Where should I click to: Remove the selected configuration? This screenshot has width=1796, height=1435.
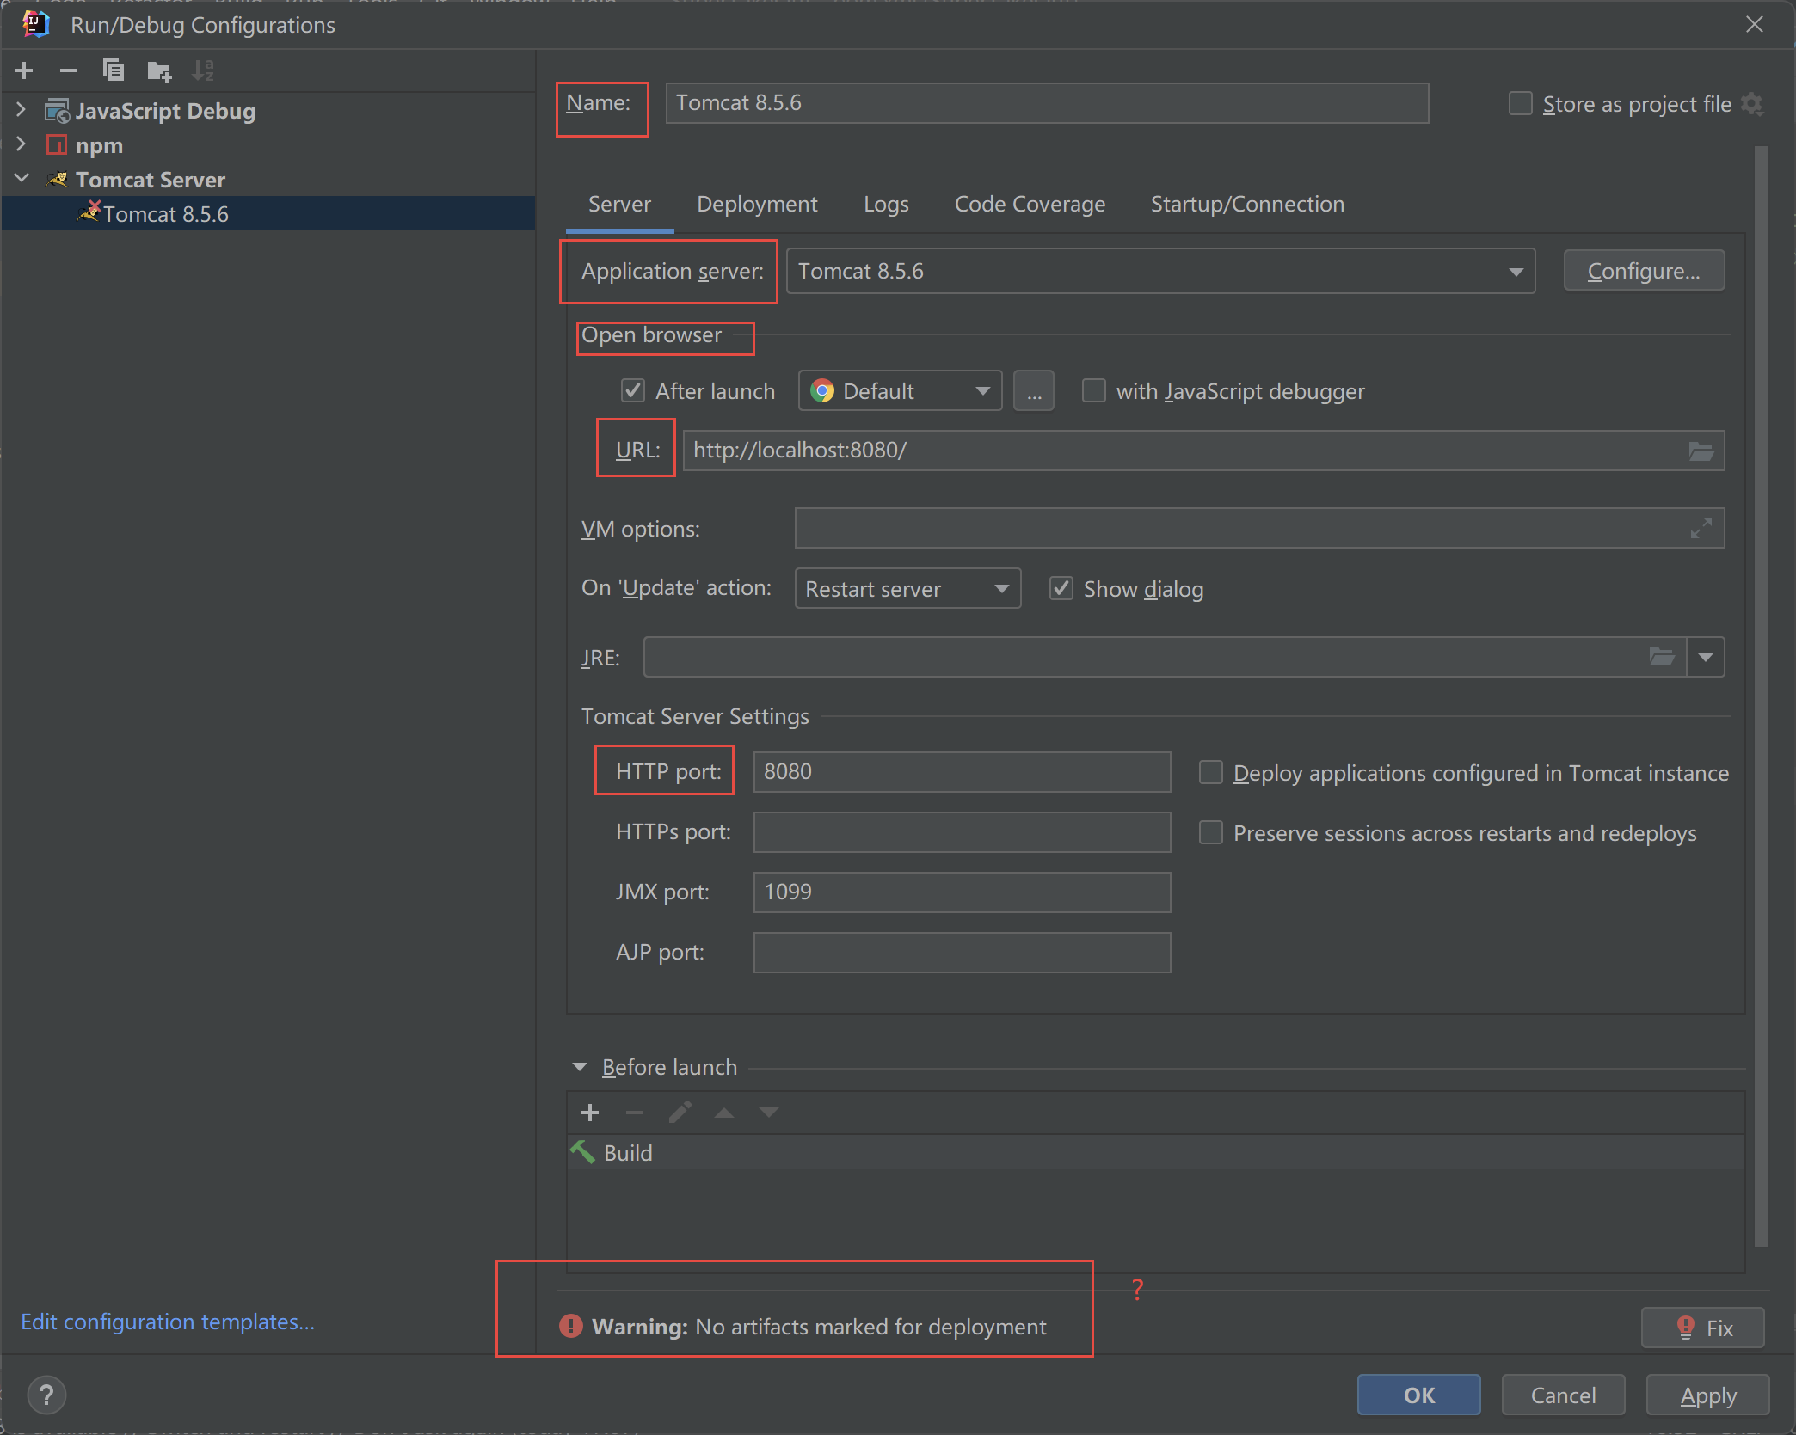pyautogui.click(x=69, y=71)
